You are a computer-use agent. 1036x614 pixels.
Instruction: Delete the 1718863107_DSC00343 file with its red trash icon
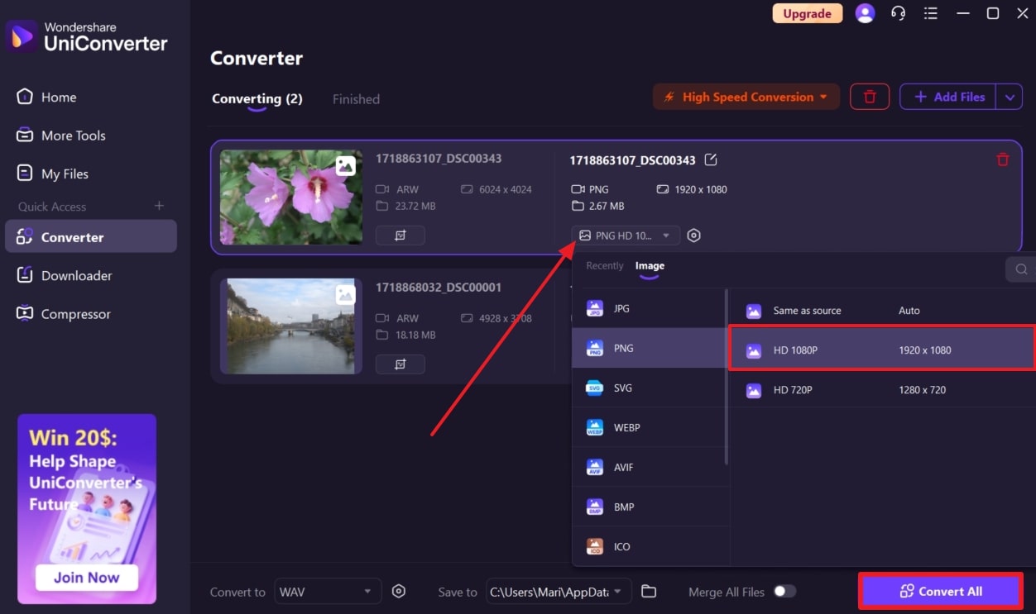pyautogui.click(x=1002, y=159)
